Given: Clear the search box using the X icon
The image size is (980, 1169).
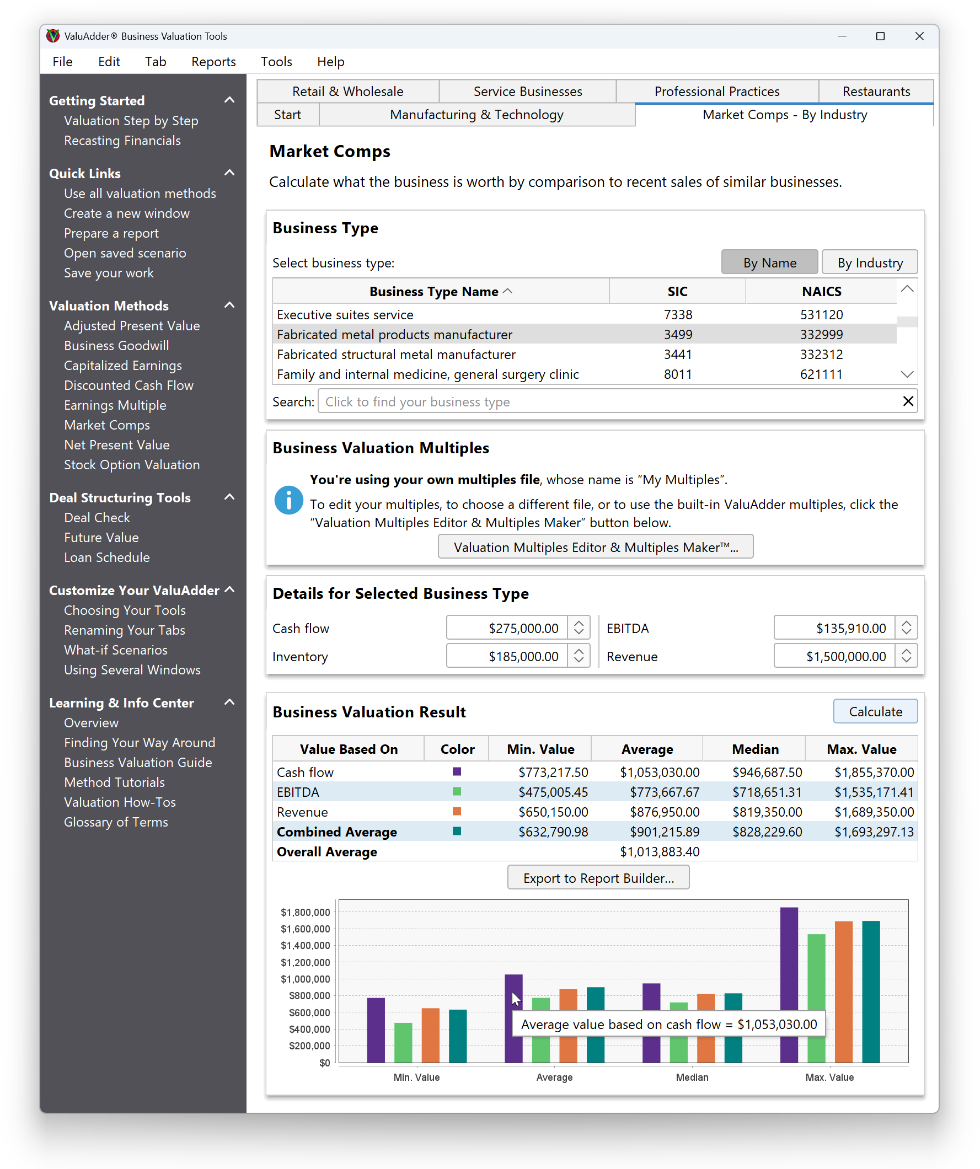Looking at the screenshot, I should (908, 401).
